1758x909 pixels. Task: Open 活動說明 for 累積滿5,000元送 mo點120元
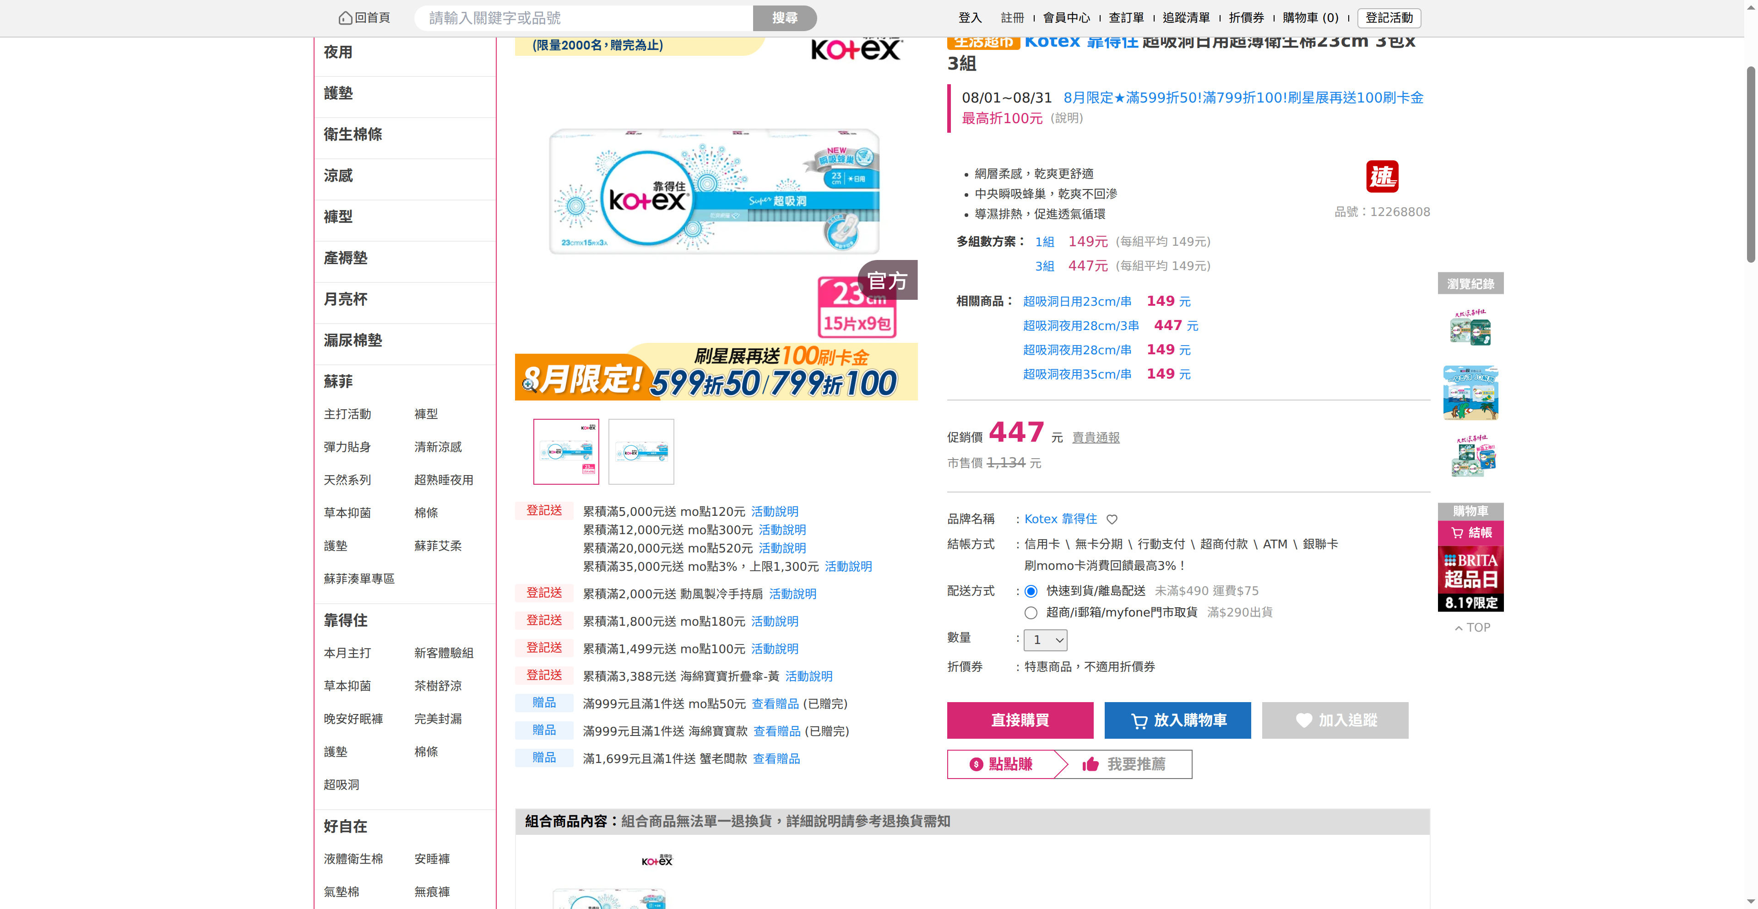click(775, 512)
